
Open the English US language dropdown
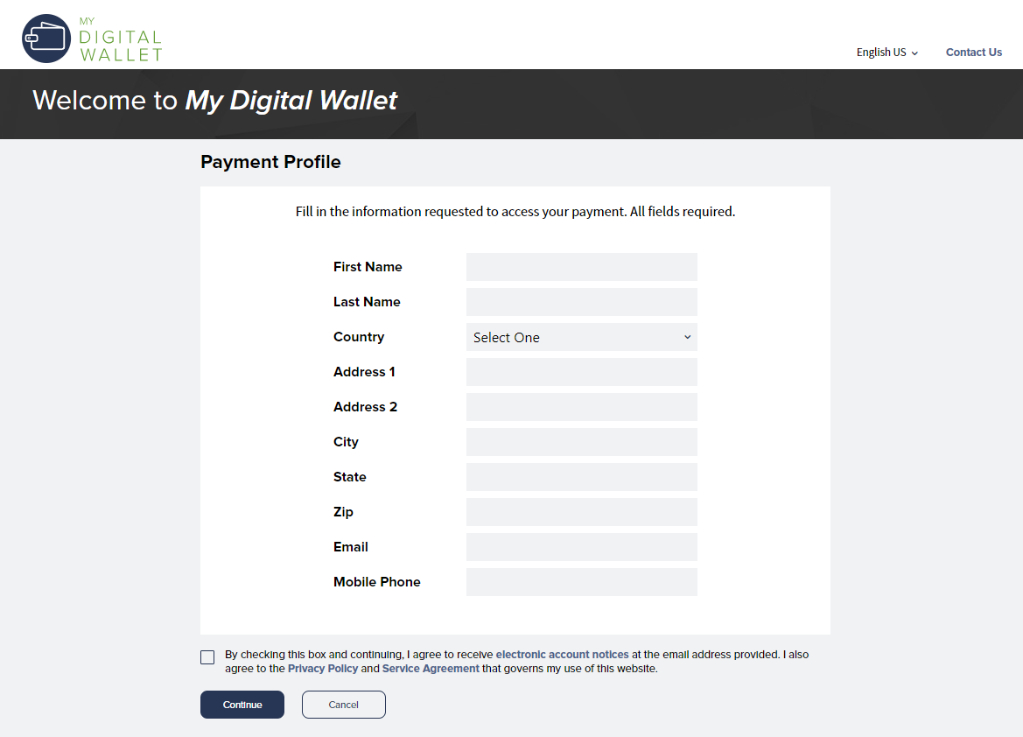pyautogui.click(x=886, y=53)
